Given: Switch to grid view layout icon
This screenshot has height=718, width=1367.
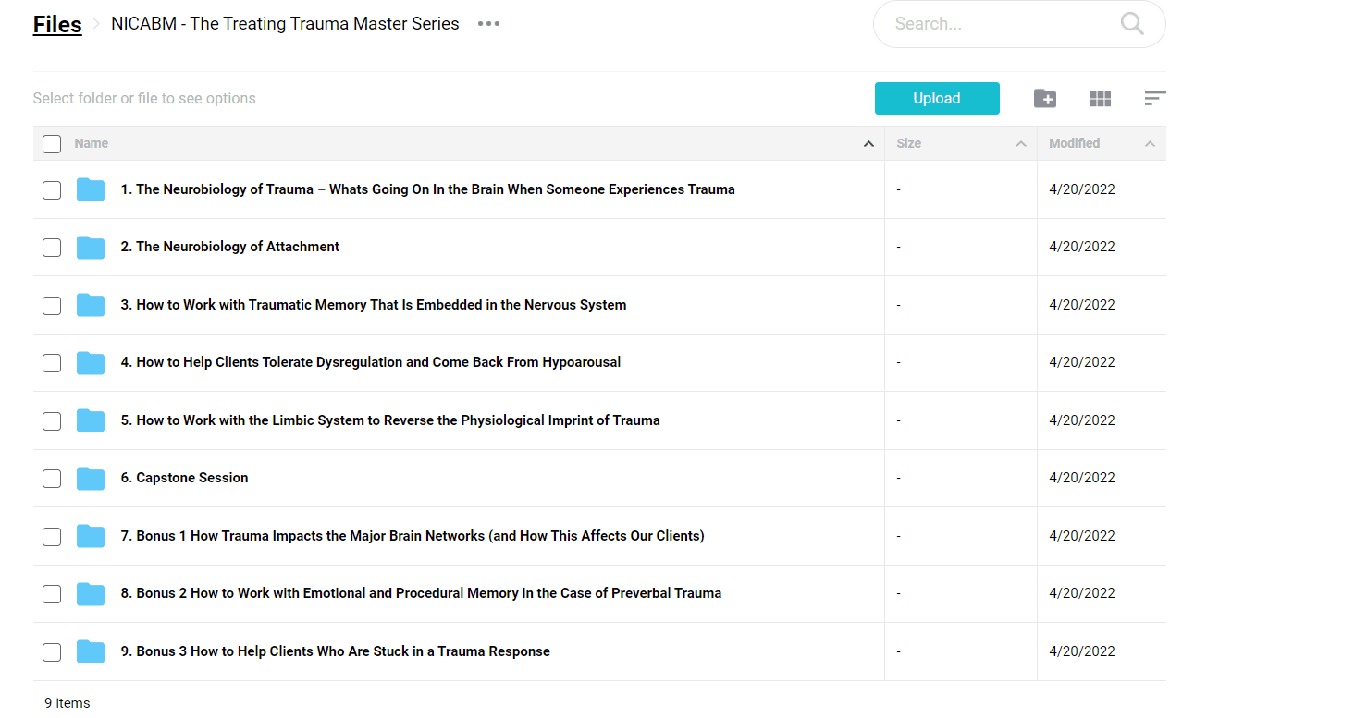Looking at the screenshot, I should pos(1101,99).
